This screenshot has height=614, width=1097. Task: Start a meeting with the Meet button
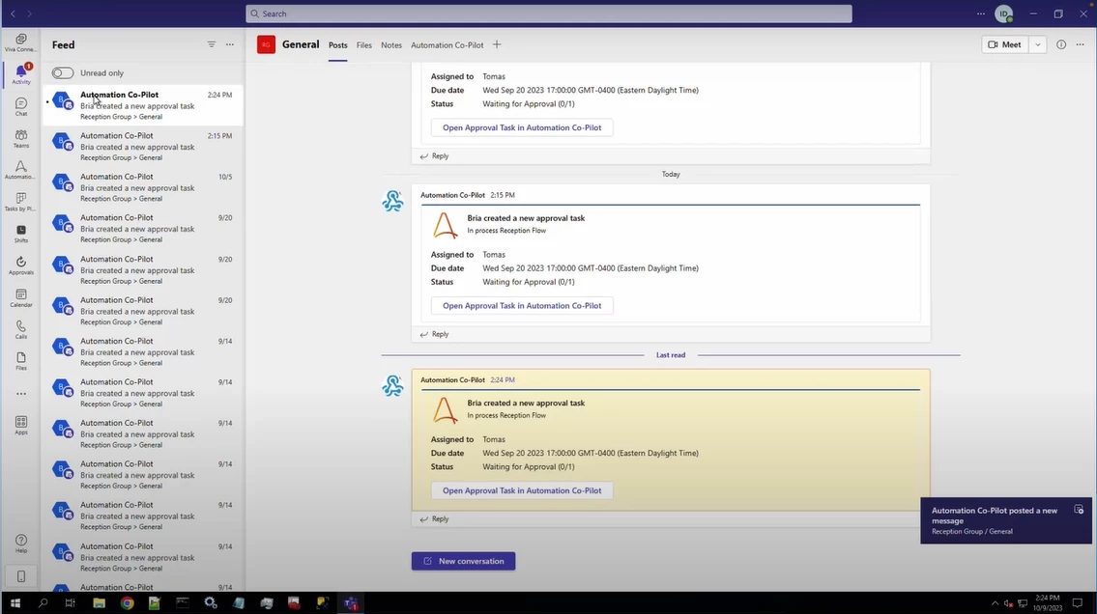1004,44
